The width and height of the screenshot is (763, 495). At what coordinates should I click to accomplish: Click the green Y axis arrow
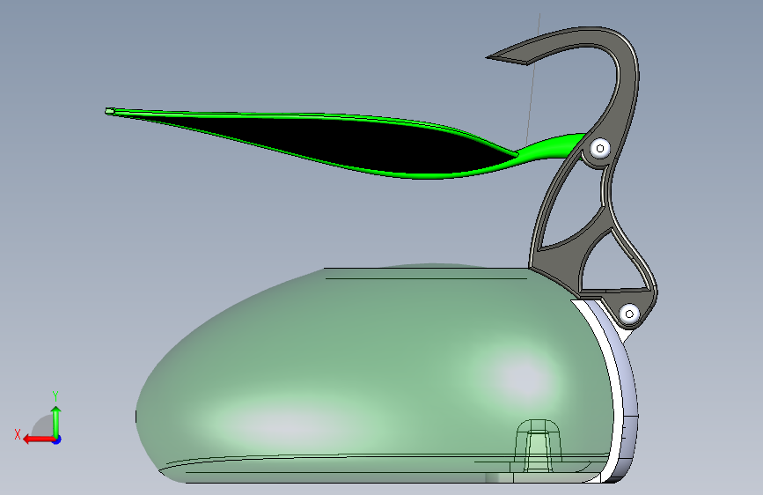pos(56,422)
